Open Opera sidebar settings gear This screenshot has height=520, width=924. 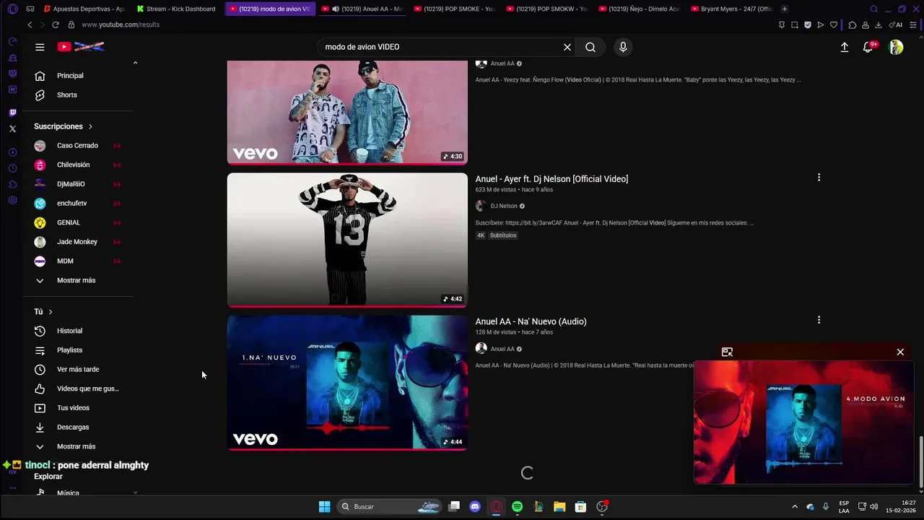[12, 200]
